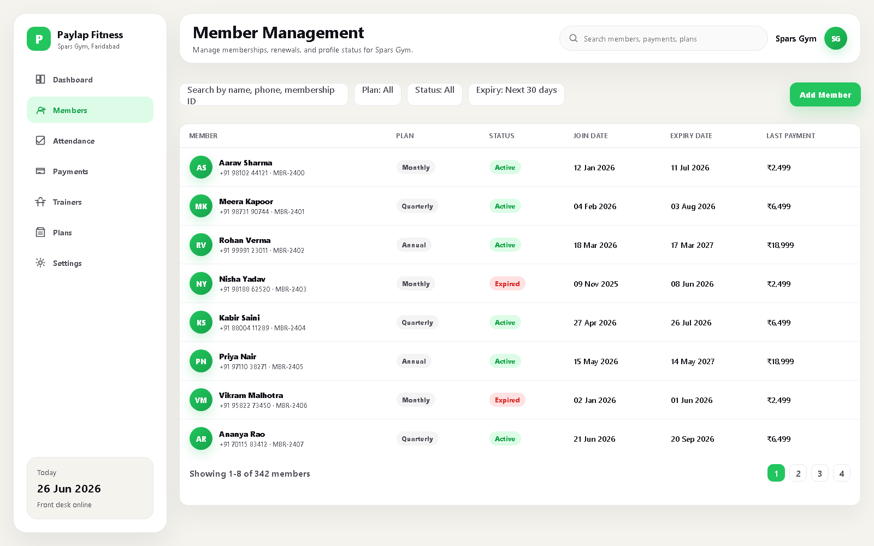The image size is (874, 546).
Task: Click Kabir Saini's member name
Action: pyautogui.click(x=239, y=318)
